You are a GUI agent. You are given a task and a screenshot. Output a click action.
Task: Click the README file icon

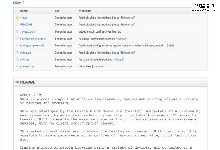point(17,25)
